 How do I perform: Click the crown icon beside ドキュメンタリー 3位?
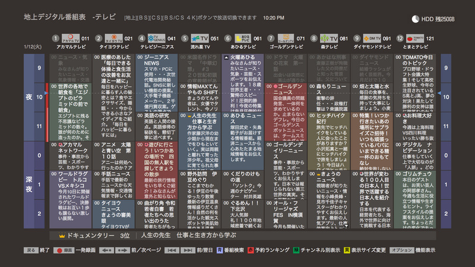62,236
